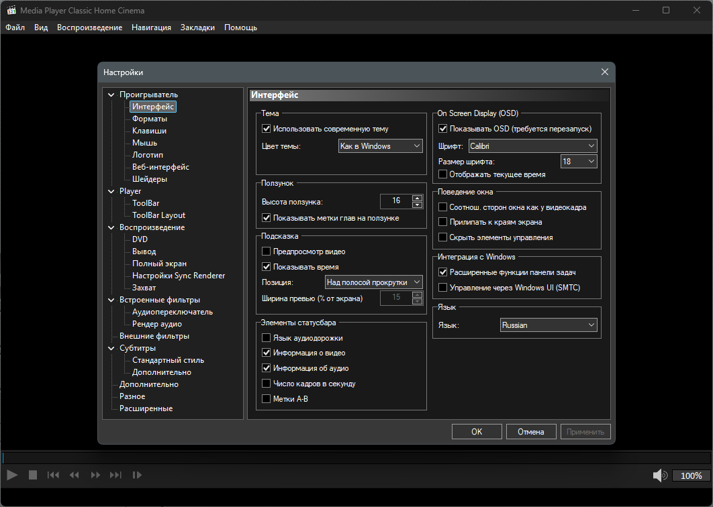Select Полный экран in the tree

pos(159,264)
